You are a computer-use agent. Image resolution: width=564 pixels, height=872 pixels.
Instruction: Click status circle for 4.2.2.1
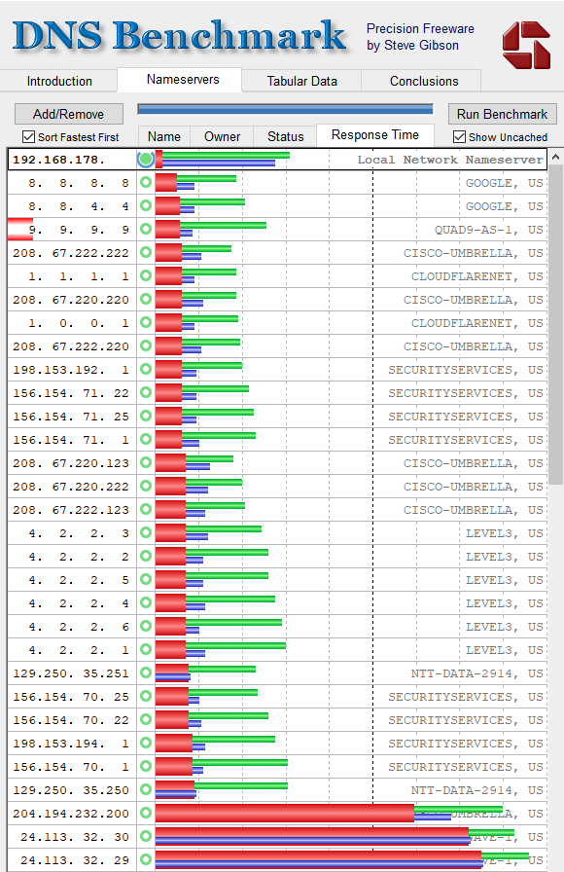point(146,649)
